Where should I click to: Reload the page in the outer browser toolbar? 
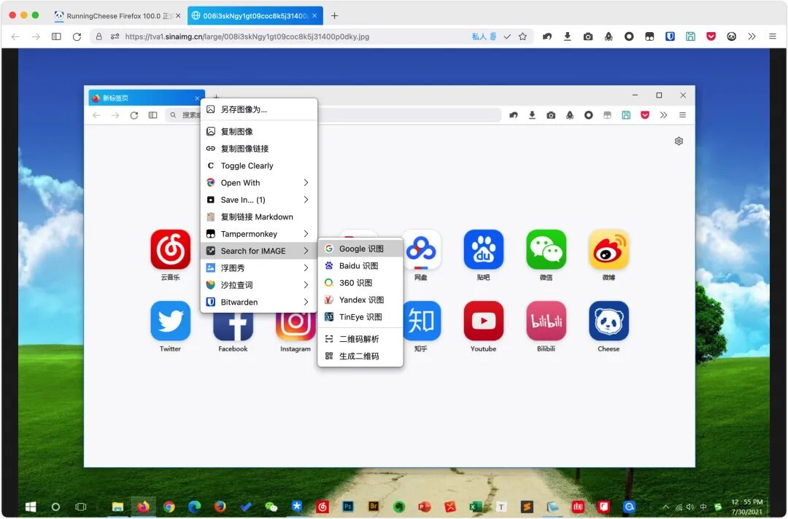(77, 36)
